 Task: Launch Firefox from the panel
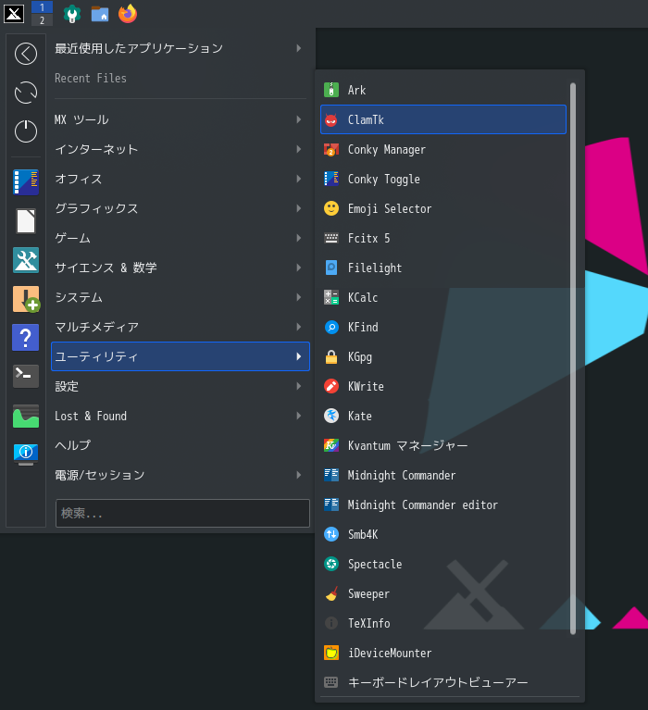[128, 14]
